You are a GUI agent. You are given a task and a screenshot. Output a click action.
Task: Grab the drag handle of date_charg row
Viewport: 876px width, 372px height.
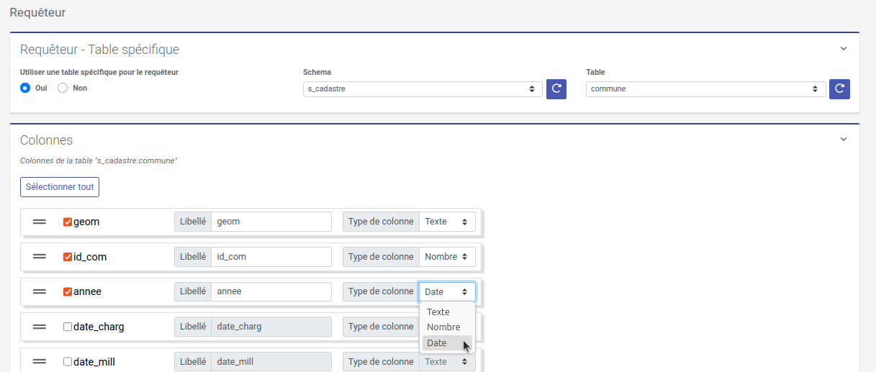click(x=40, y=327)
